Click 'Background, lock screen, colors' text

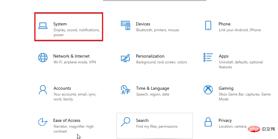pyautogui.click(x=162, y=62)
